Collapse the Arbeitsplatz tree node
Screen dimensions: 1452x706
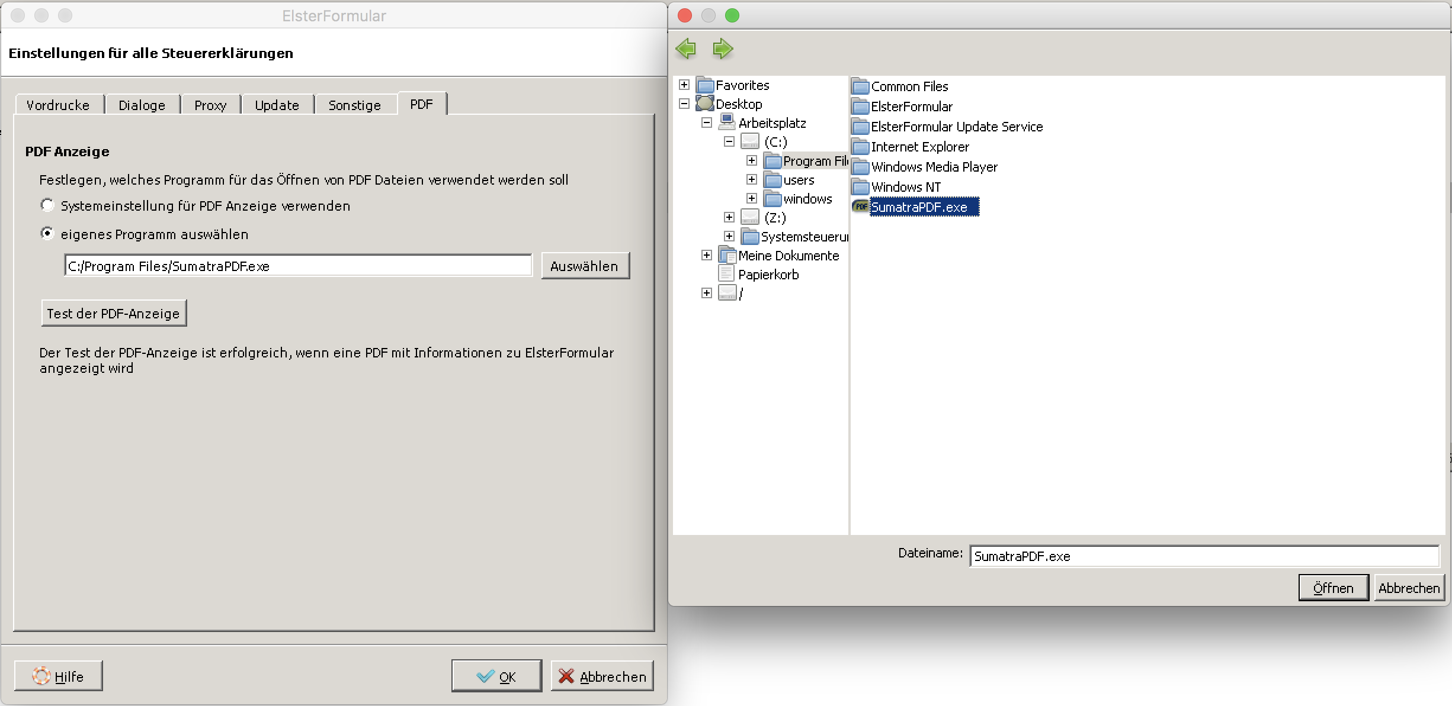707,122
